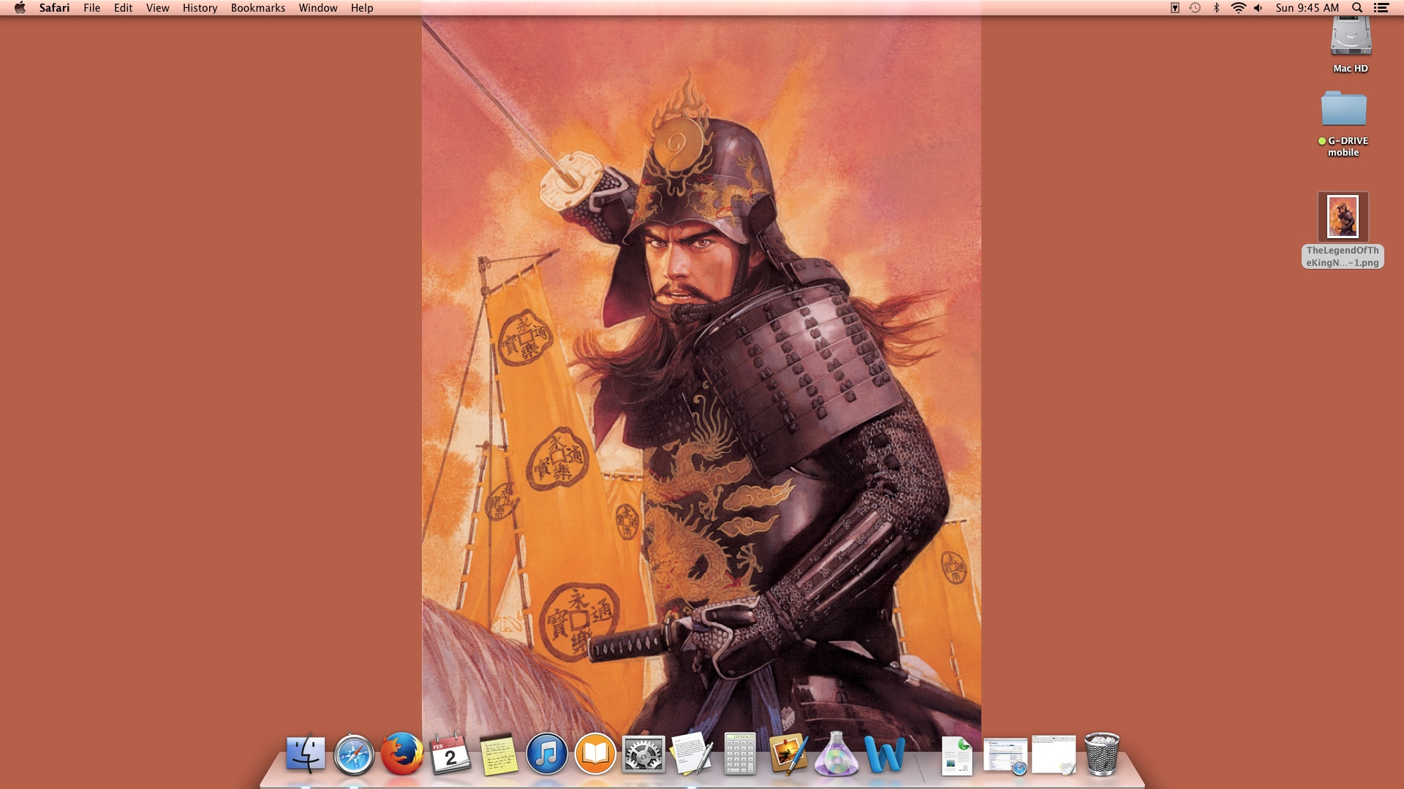This screenshot has height=789, width=1404.
Task: Open the Time Machine menu bar icon
Action: 1195,8
